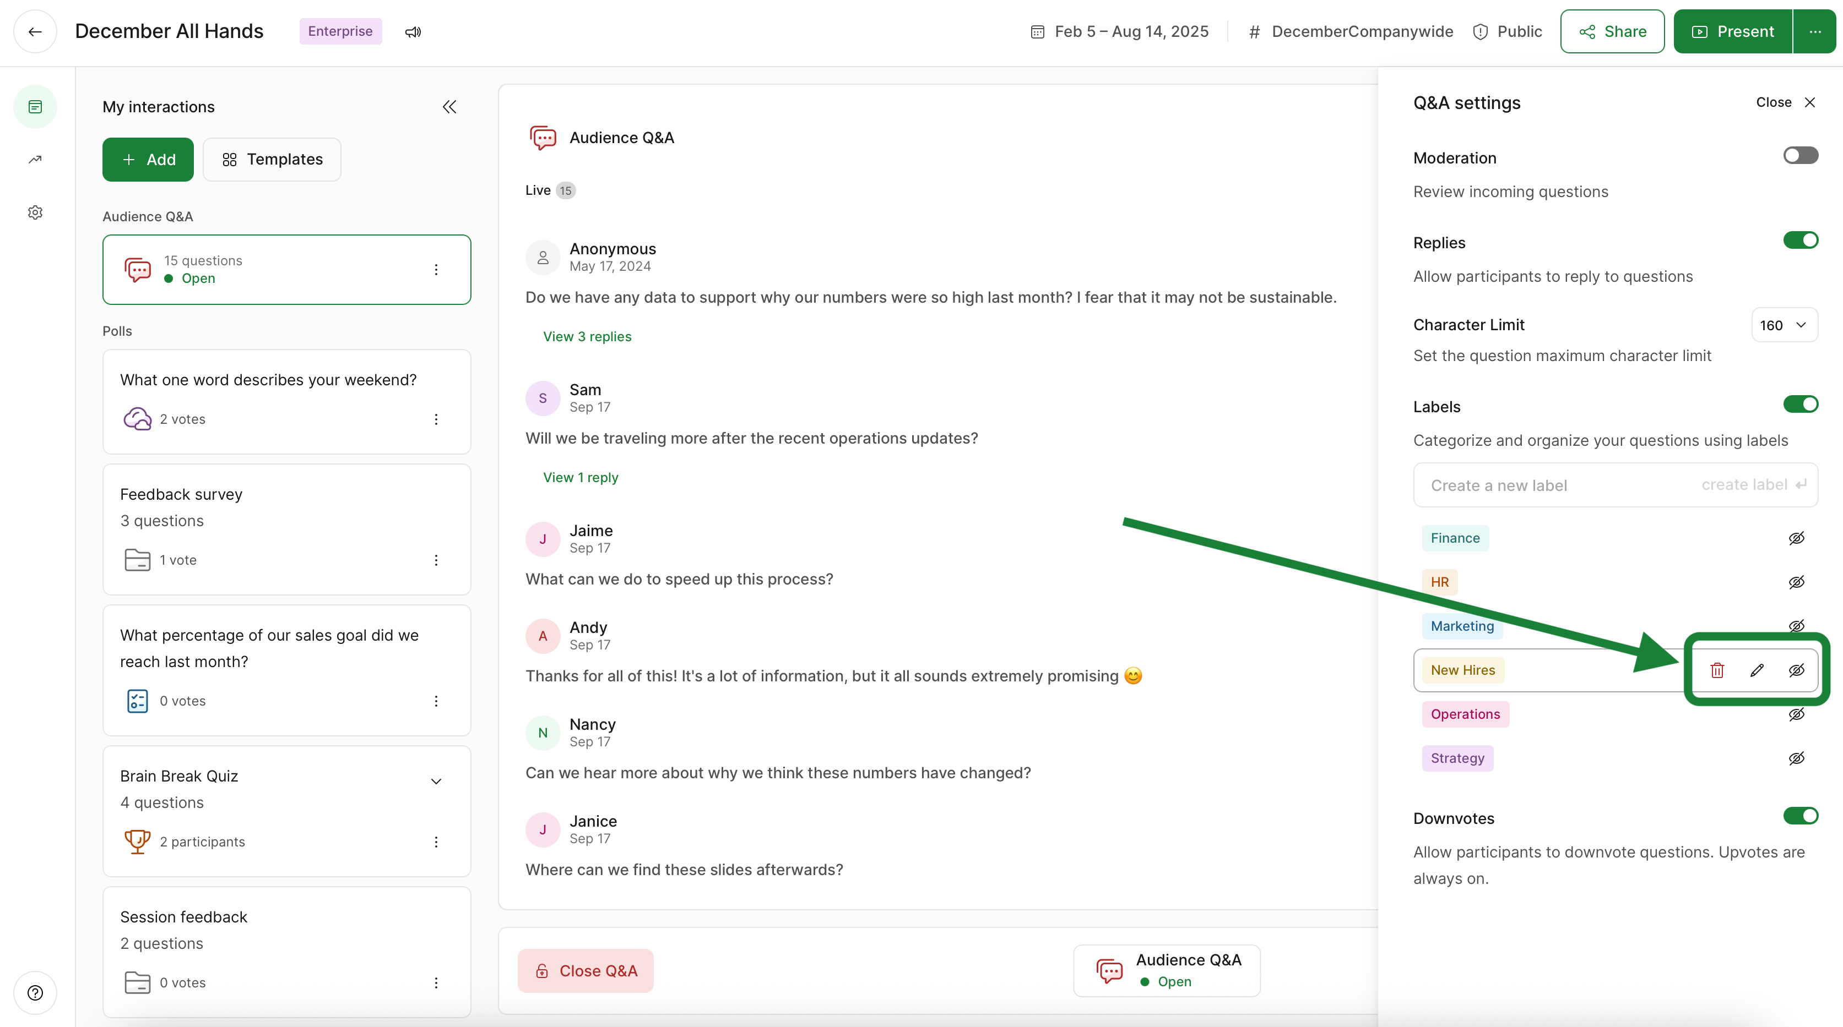
Task: Enable the Moderation toggle
Action: [1800, 155]
